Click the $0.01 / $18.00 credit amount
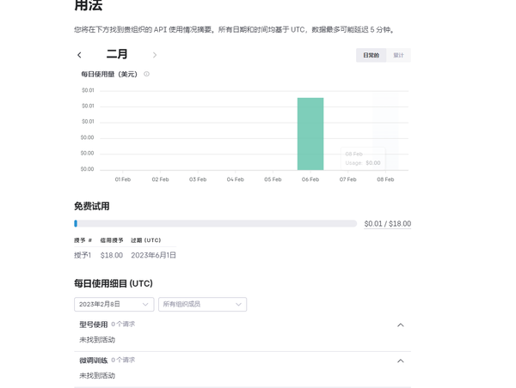Image resolution: width=516 pixels, height=388 pixels. (387, 223)
